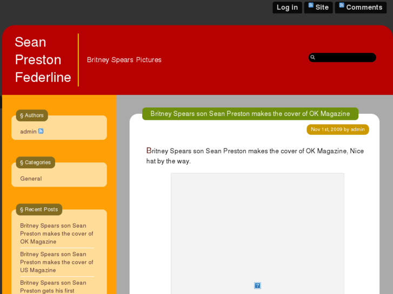Open the General category link
Image resolution: width=393 pixels, height=294 pixels.
pos(31,179)
